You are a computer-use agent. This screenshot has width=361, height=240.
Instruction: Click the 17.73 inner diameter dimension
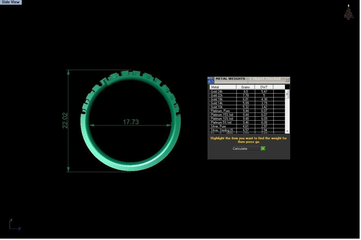click(x=131, y=122)
